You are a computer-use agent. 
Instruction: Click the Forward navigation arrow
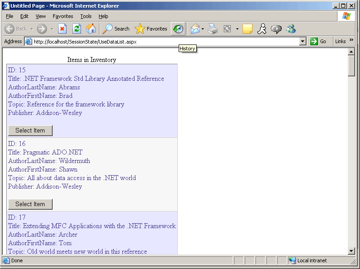pos(42,29)
